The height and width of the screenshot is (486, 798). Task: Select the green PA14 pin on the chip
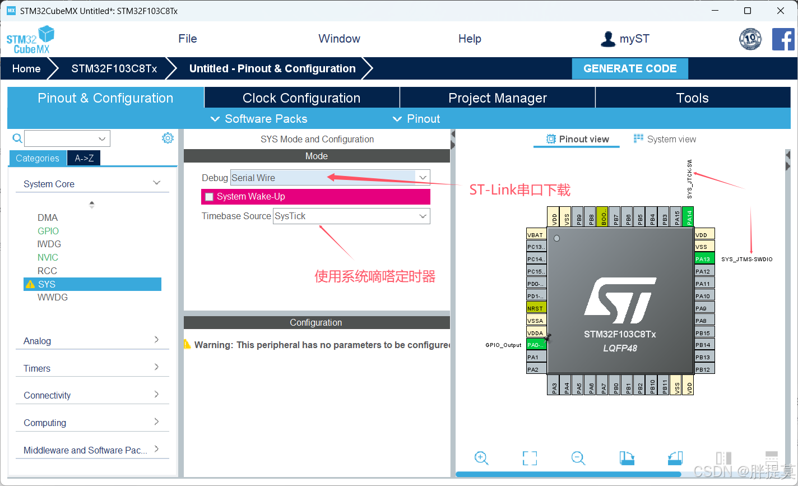pos(689,216)
